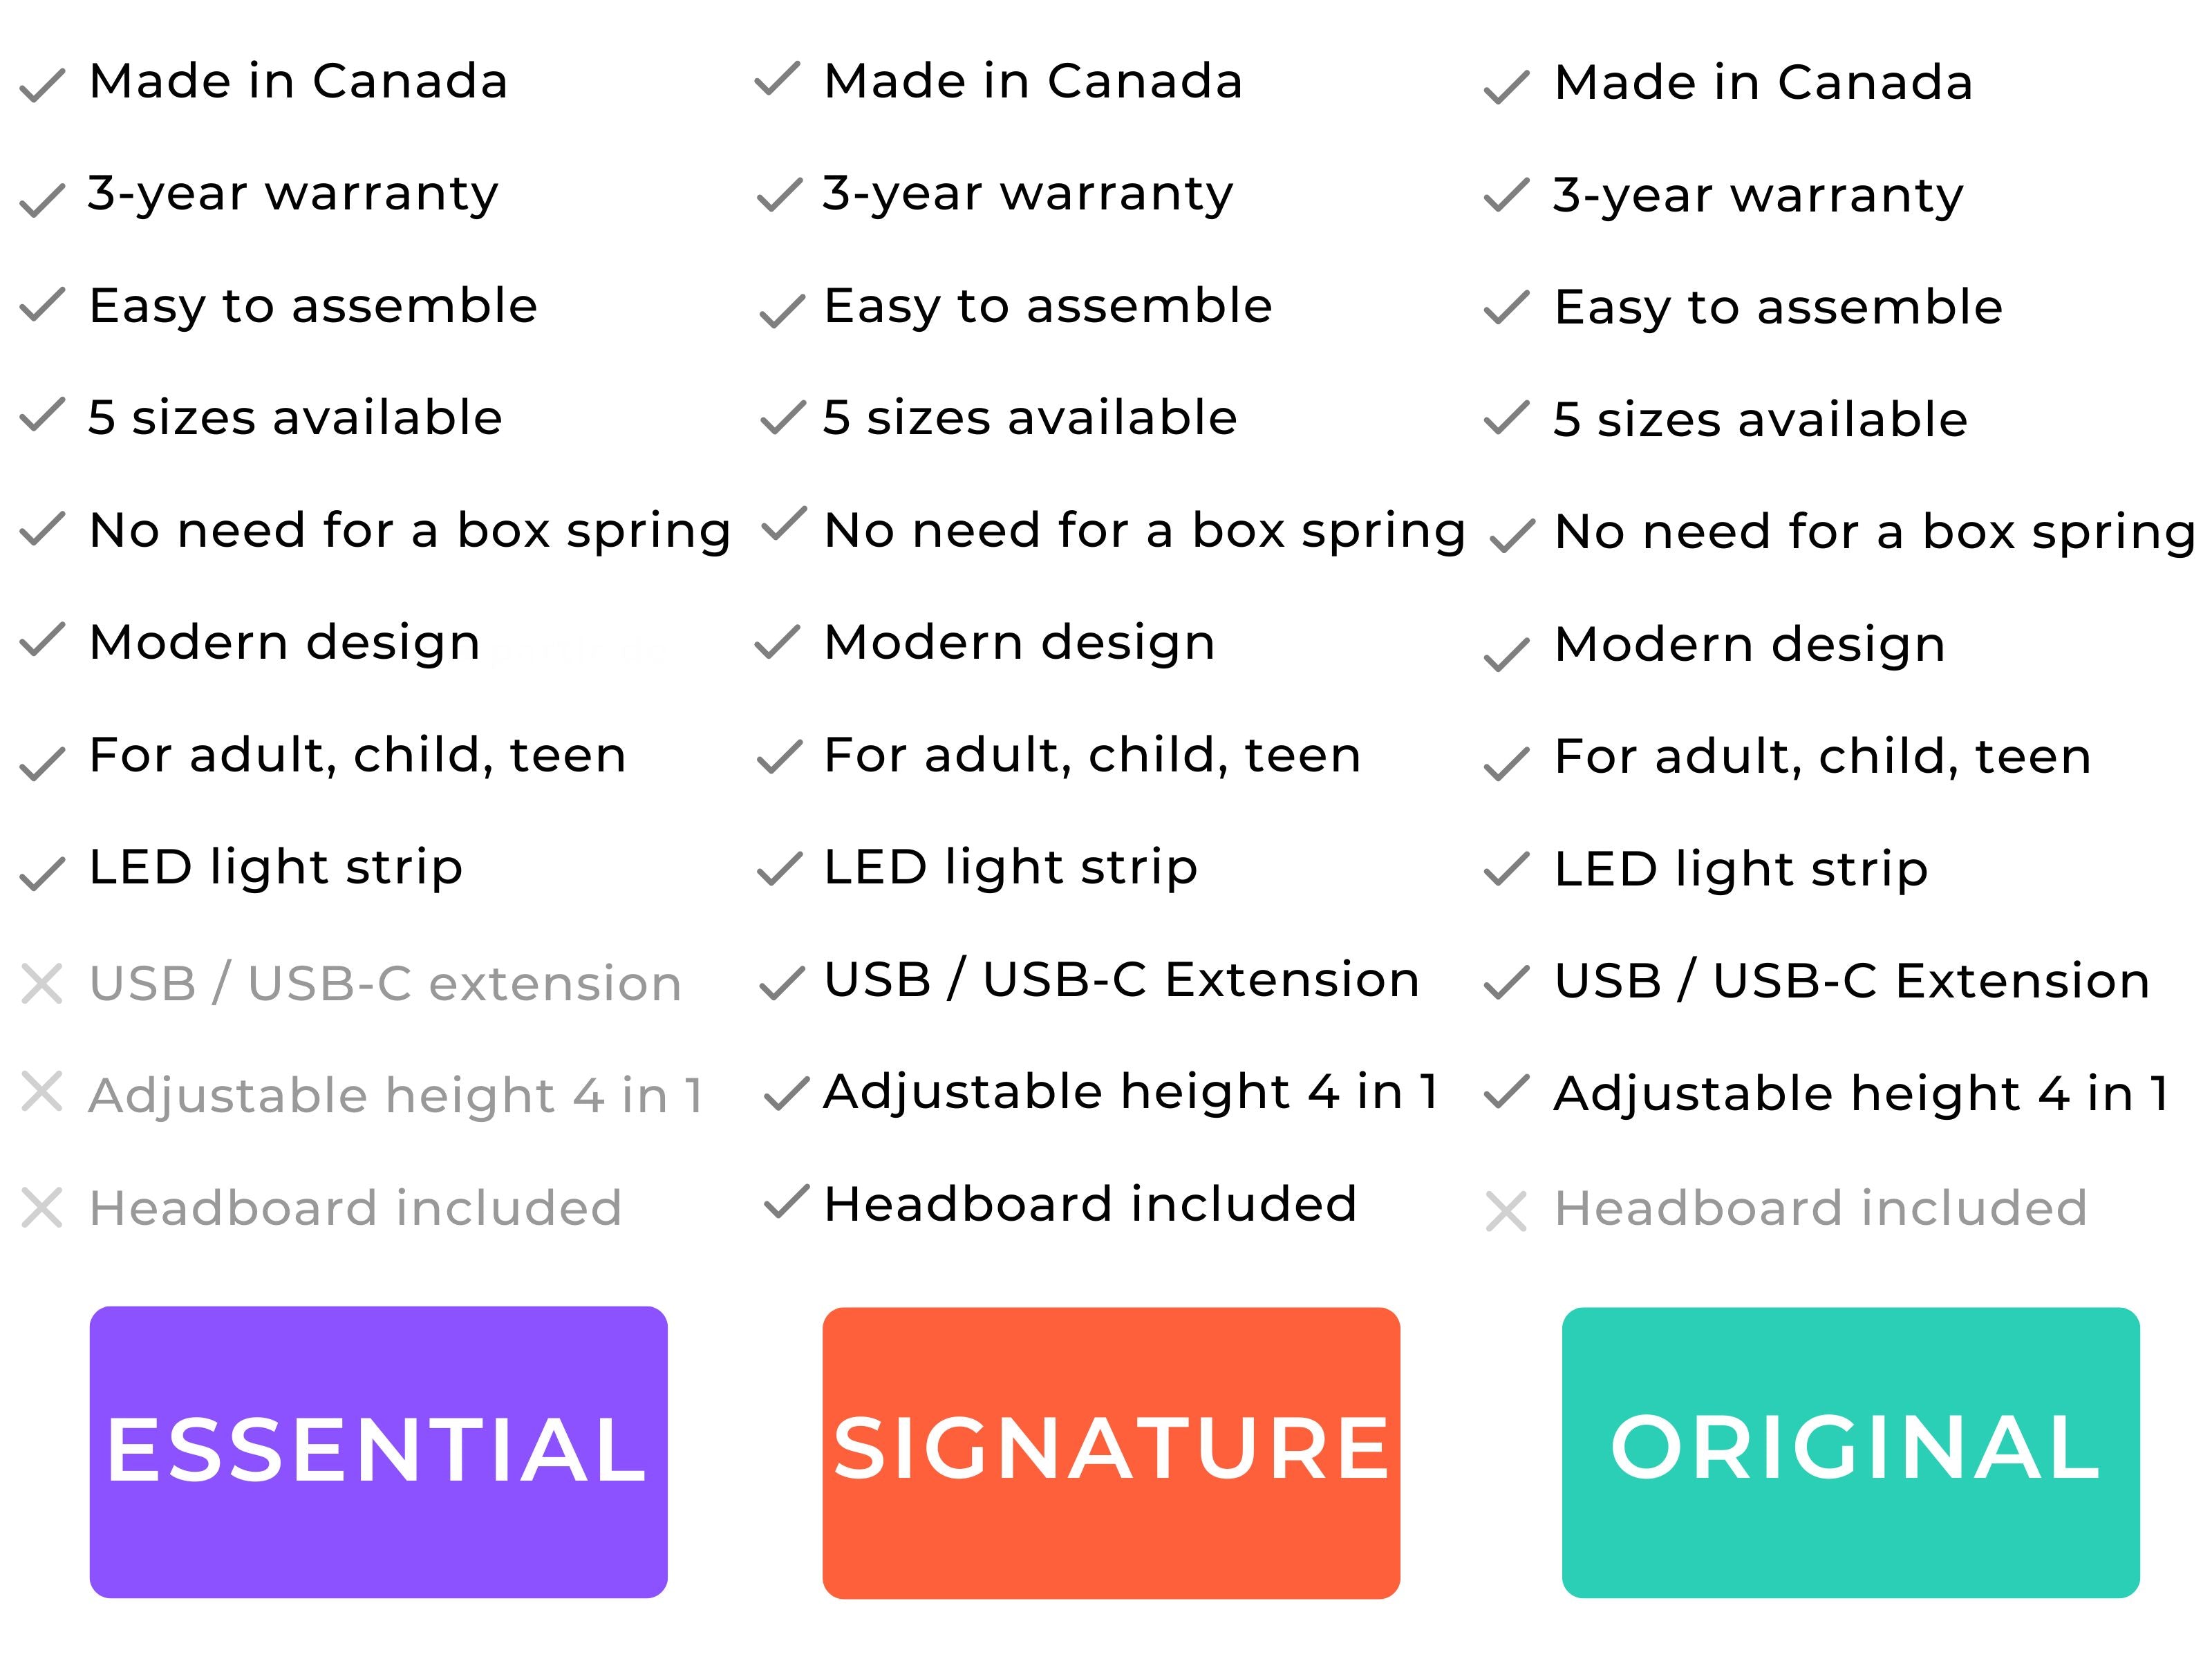Image resolution: width=2212 pixels, height=1659 pixels.
Task: Click Original's "For adult, child, teen" text
Action: point(1823,757)
